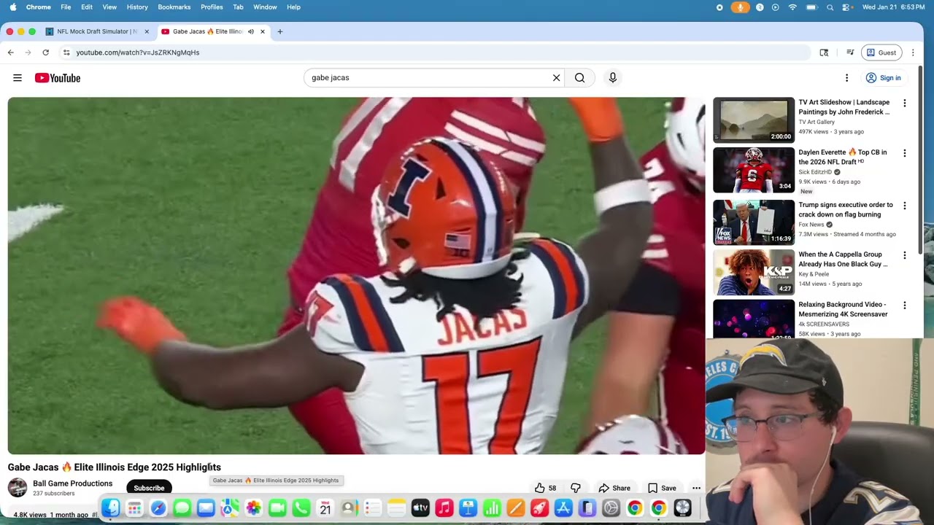The image size is (934, 525).
Task: Click the Sign in button
Action: [883, 78]
